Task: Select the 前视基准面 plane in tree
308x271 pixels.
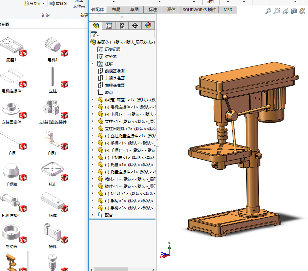Action: pyautogui.click(x=114, y=71)
